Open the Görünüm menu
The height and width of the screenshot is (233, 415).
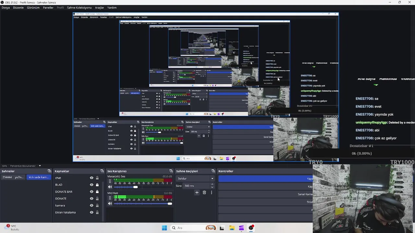[33, 7]
